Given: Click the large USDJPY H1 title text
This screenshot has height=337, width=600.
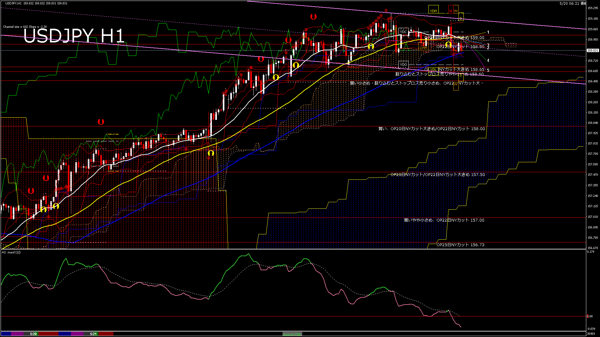Looking at the screenshot, I should click(x=74, y=36).
